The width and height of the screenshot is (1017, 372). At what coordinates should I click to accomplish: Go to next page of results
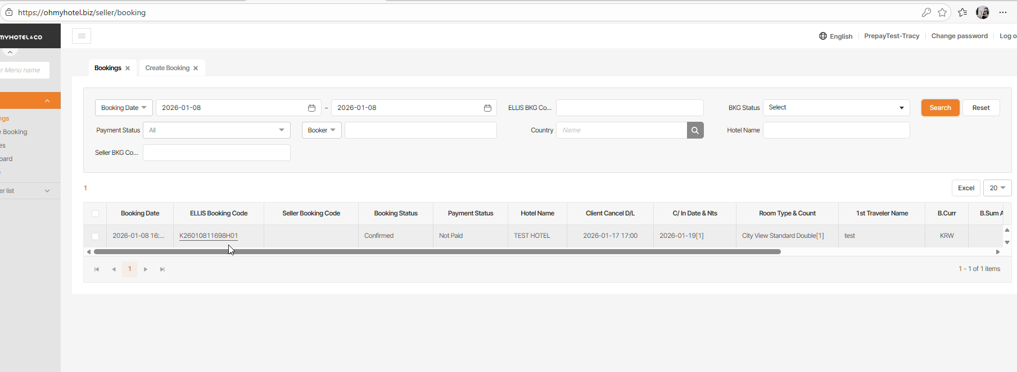[146, 269]
